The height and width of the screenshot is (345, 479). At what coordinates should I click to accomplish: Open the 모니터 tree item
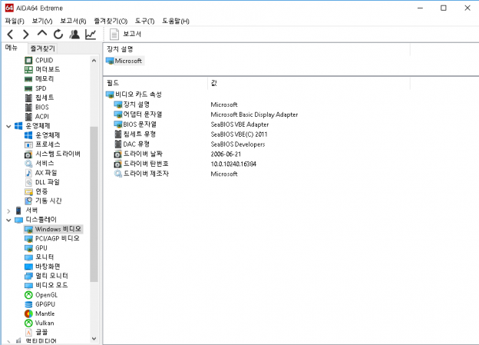(39, 257)
